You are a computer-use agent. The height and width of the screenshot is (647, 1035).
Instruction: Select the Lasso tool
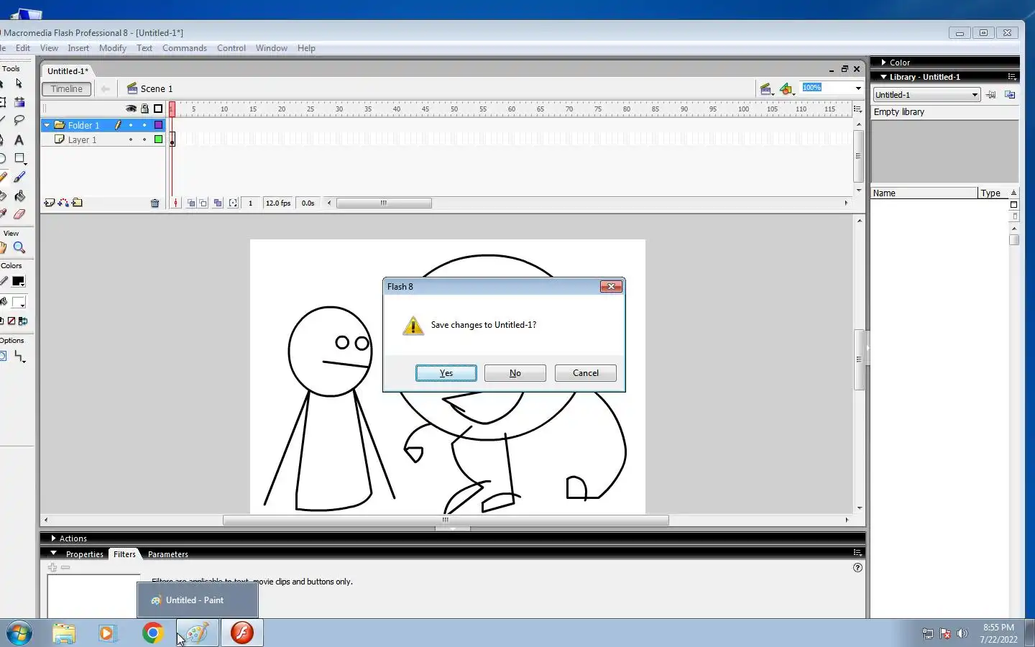[x=19, y=120]
